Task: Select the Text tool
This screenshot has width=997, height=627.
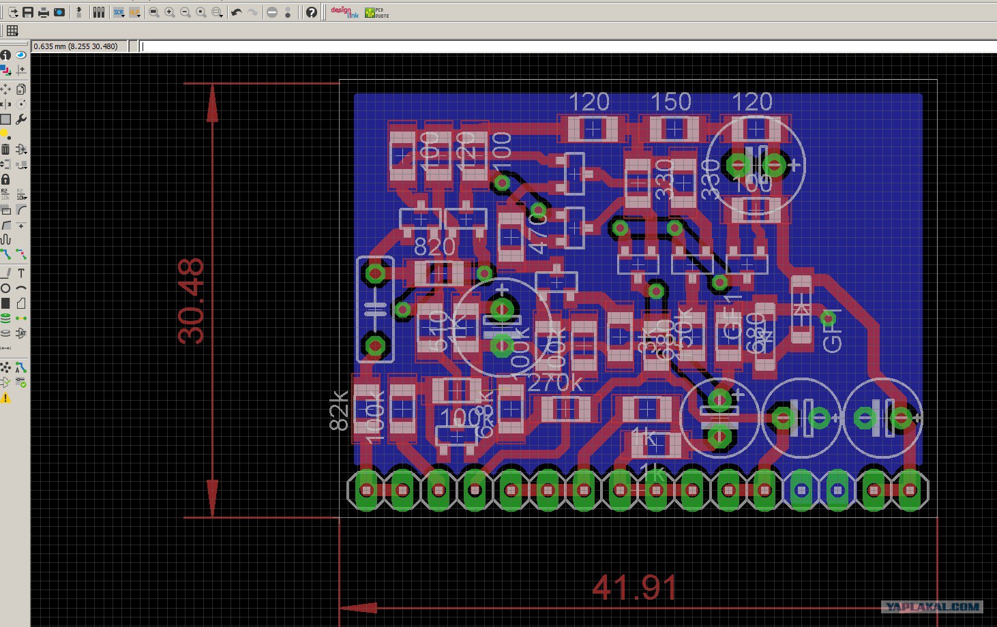Action: (21, 273)
